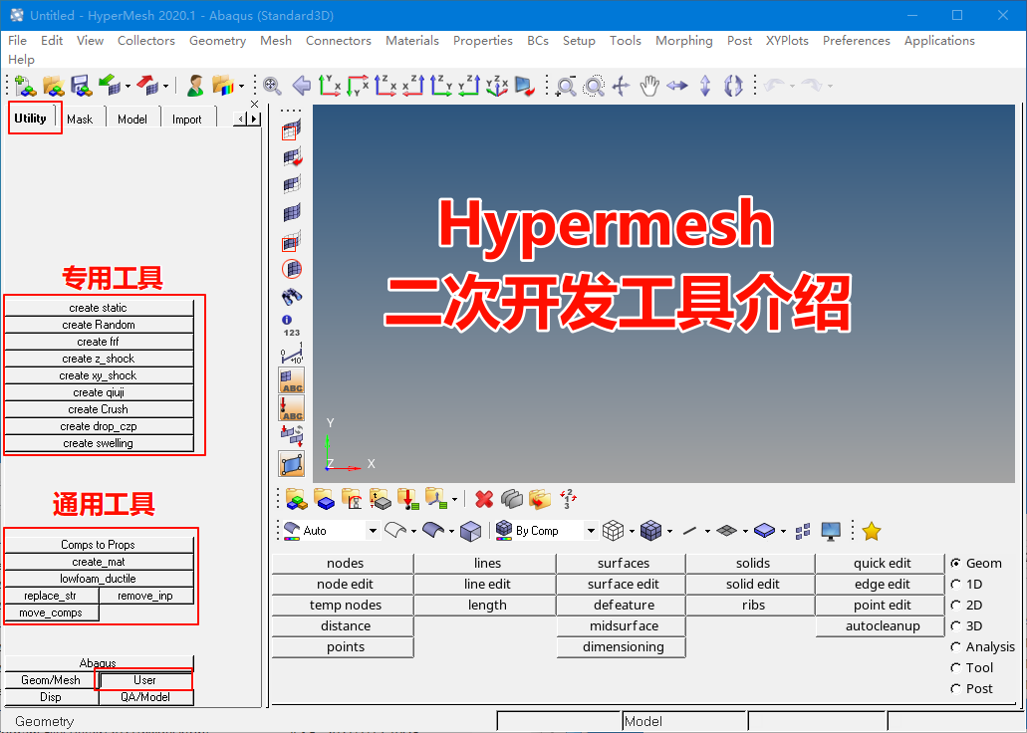Switch to the Import tab
This screenshot has height=733, width=1027.
(x=186, y=120)
